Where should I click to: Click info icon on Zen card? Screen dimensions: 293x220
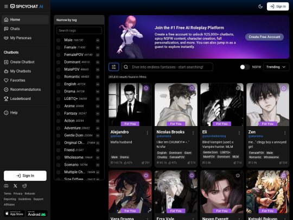point(283,88)
